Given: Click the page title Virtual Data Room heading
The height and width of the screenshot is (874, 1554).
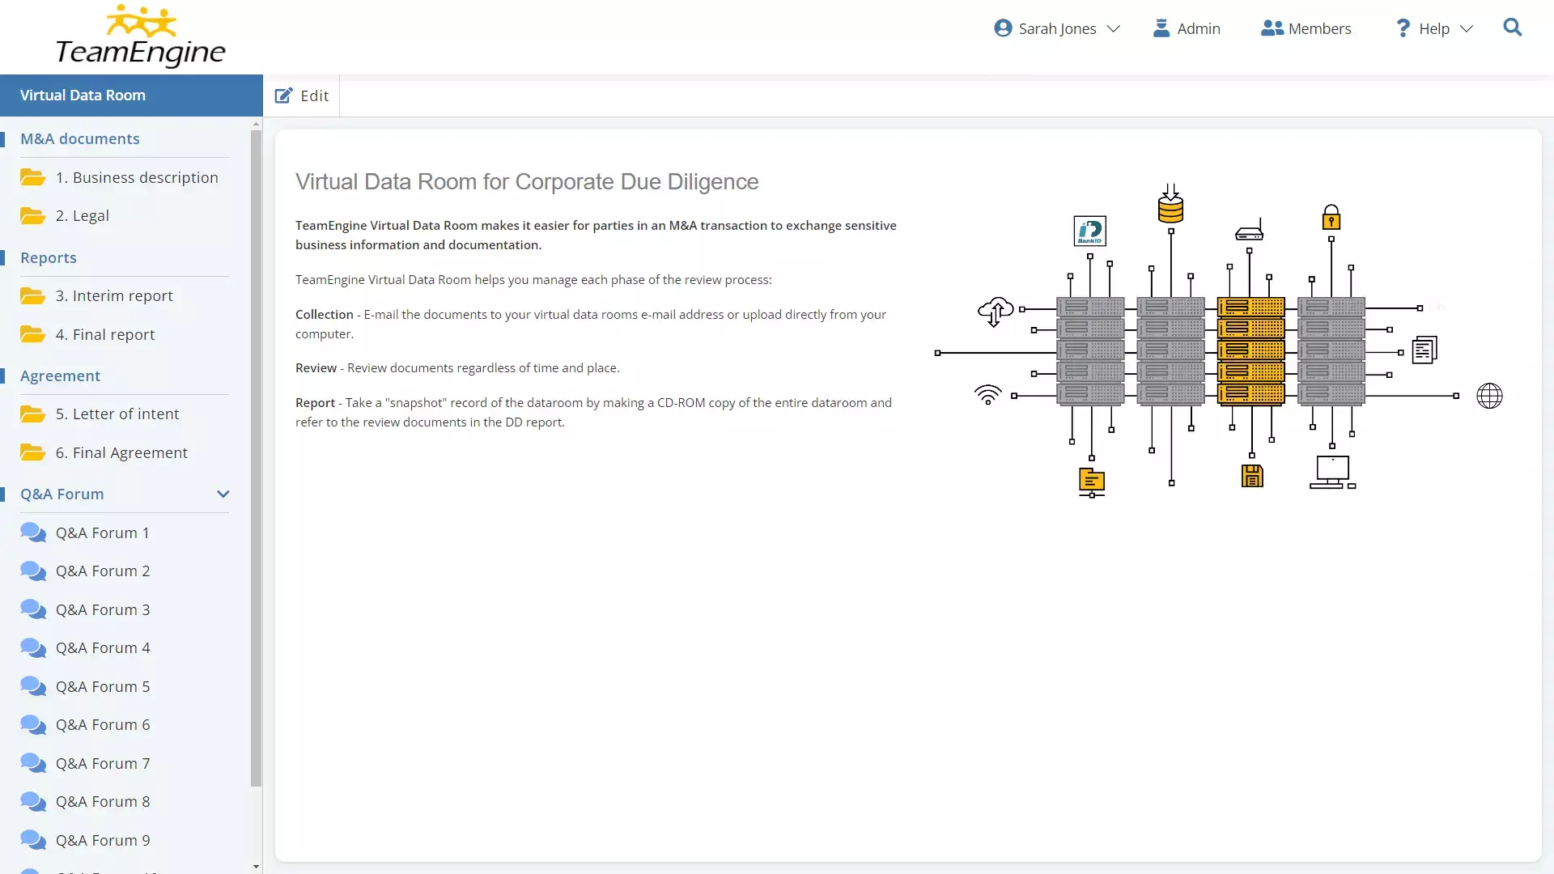Looking at the screenshot, I should tap(527, 181).
